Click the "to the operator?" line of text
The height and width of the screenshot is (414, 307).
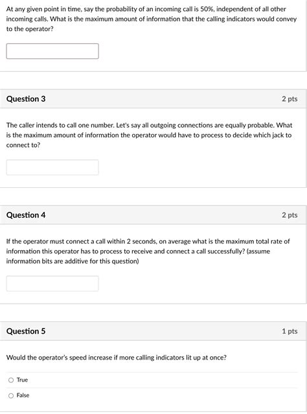click(x=30, y=29)
